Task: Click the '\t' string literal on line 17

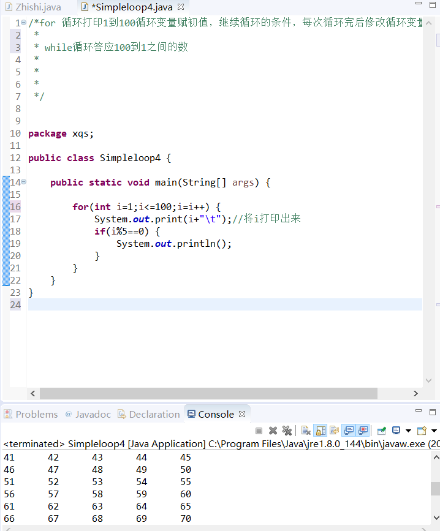Action: [210, 219]
